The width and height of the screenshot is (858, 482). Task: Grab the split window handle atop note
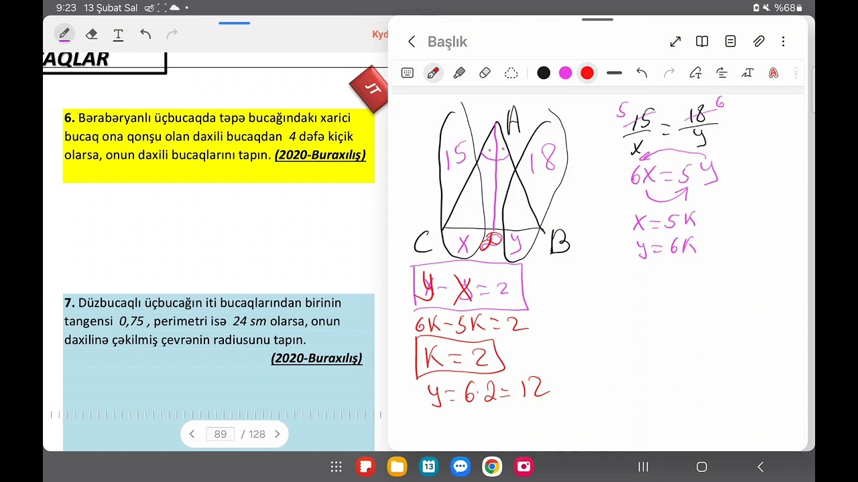pyautogui.click(x=597, y=19)
